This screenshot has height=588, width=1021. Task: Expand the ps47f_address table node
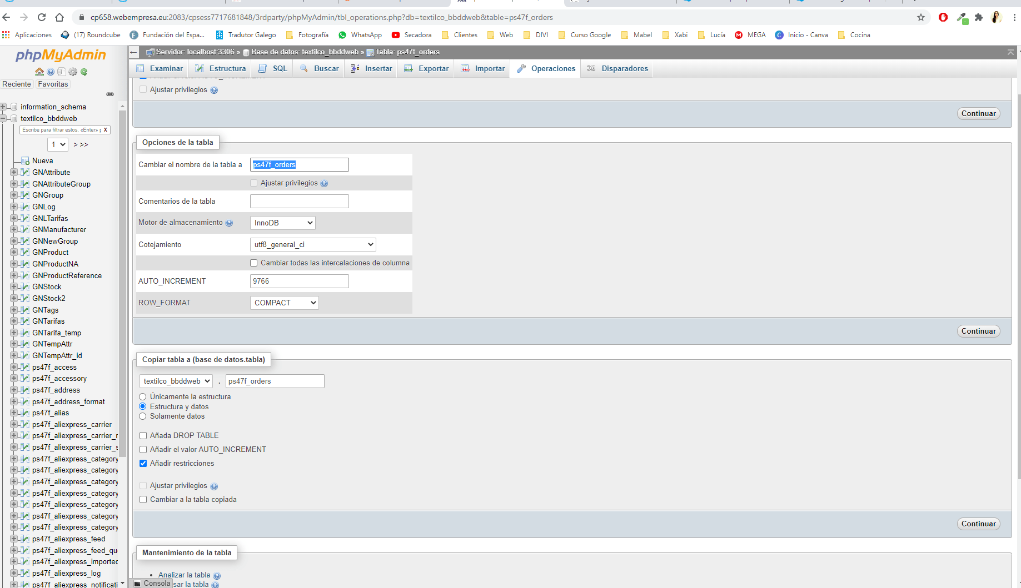click(x=14, y=390)
